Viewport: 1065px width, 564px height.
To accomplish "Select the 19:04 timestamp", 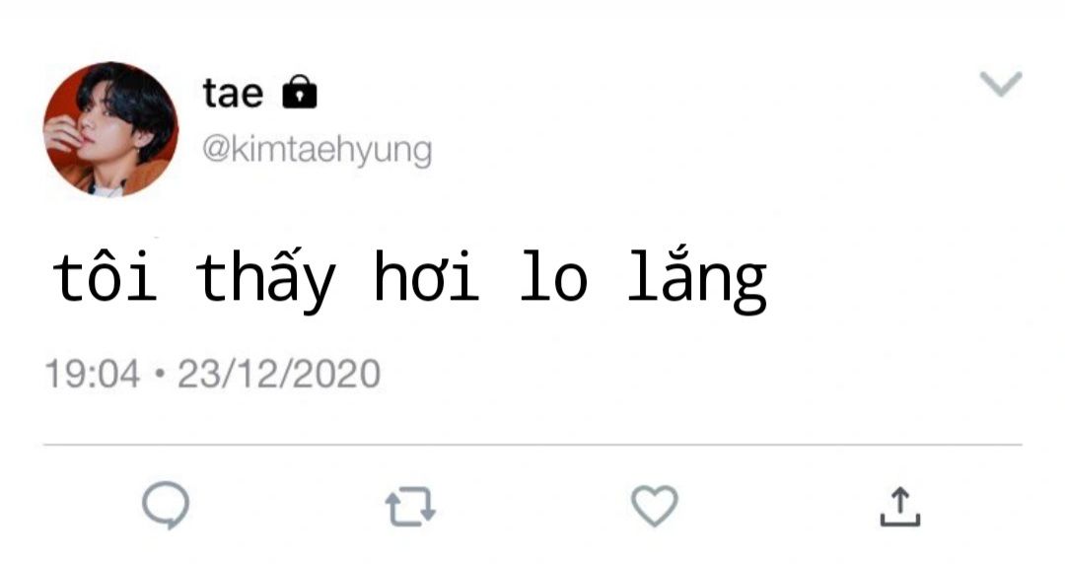I will 93,374.
